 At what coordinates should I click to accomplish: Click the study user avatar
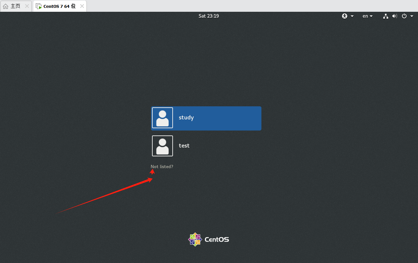click(x=162, y=118)
